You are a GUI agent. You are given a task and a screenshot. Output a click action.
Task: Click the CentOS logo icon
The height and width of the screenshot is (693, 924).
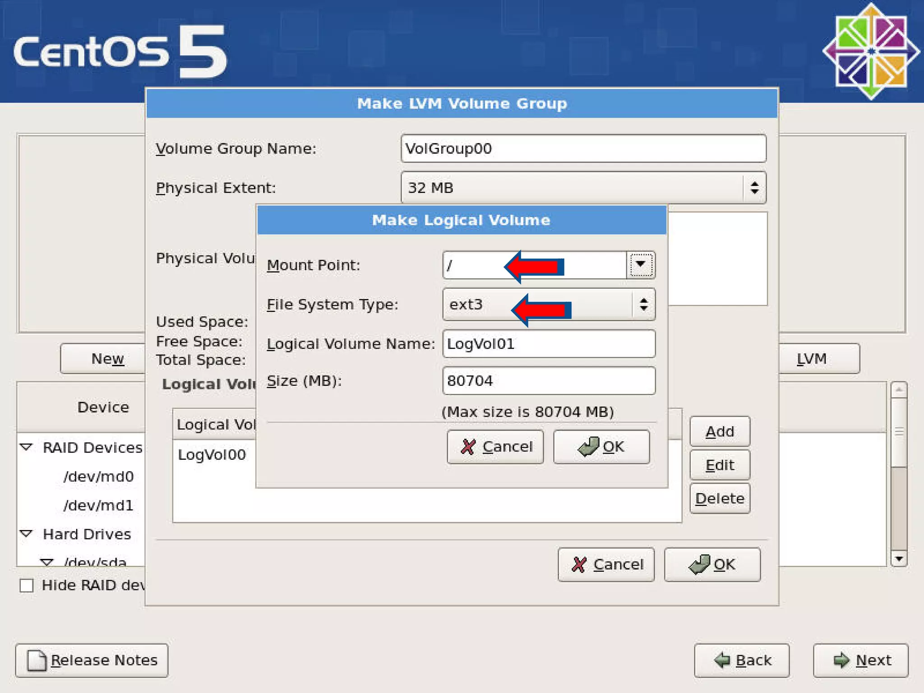[871, 51]
